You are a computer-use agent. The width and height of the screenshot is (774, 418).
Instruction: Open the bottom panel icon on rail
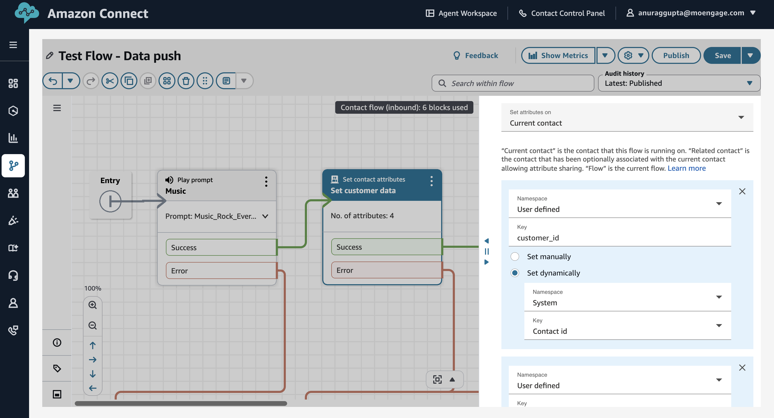coord(57,394)
